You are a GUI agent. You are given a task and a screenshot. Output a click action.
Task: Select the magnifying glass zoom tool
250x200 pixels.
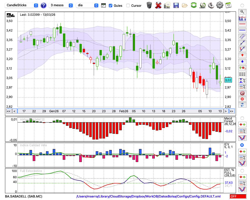pos(242,11)
